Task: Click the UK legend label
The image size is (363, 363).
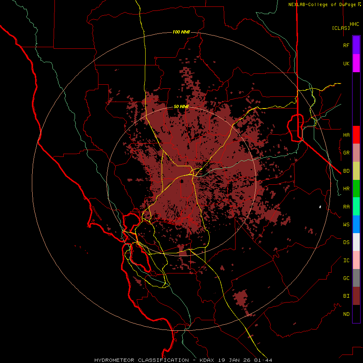Action: (x=346, y=63)
